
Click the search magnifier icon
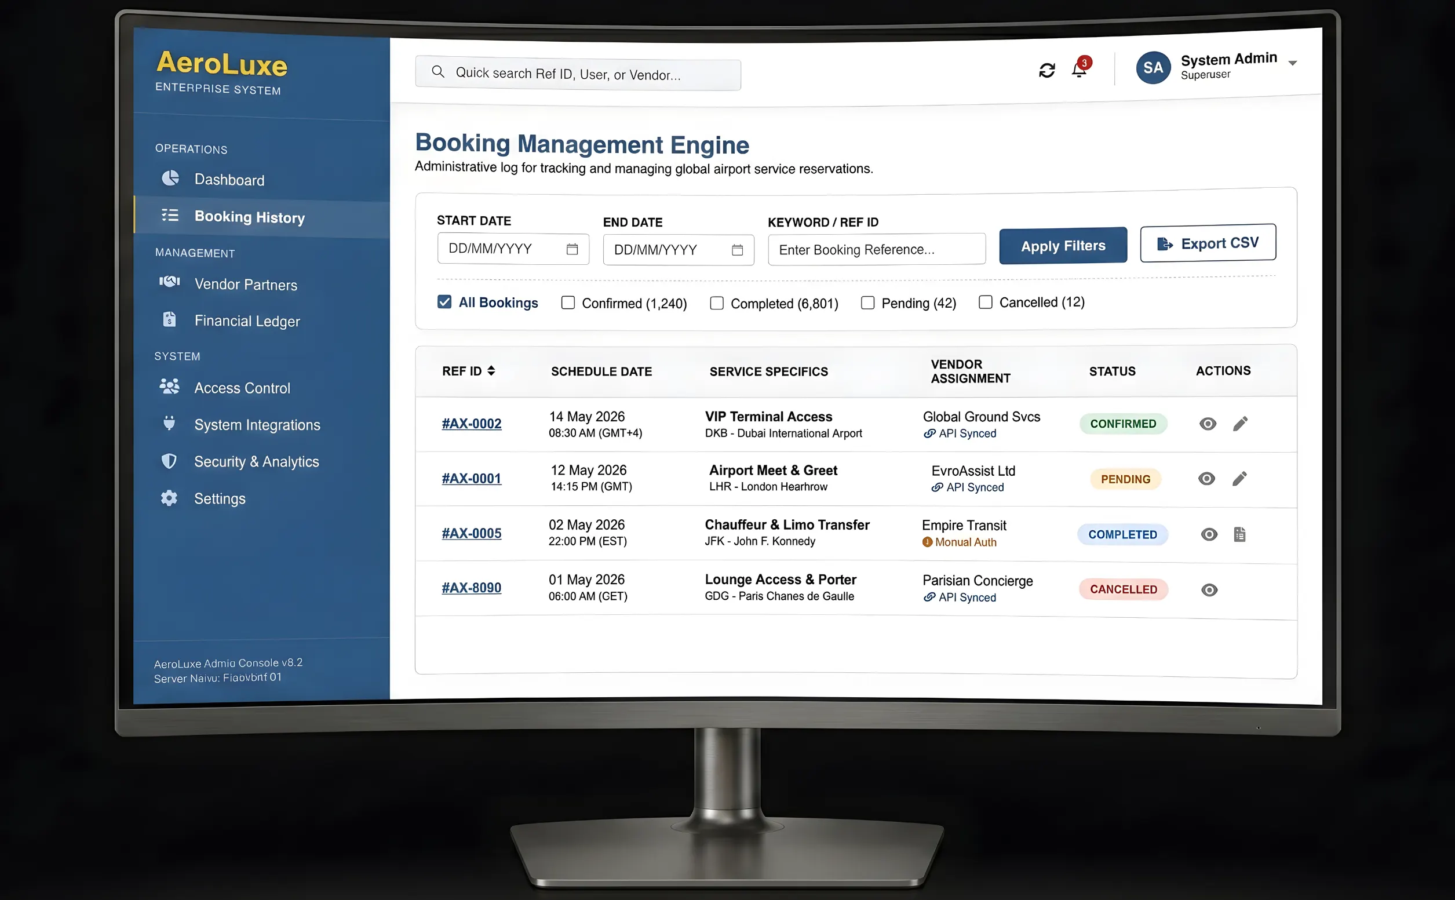tap(438, 72)
